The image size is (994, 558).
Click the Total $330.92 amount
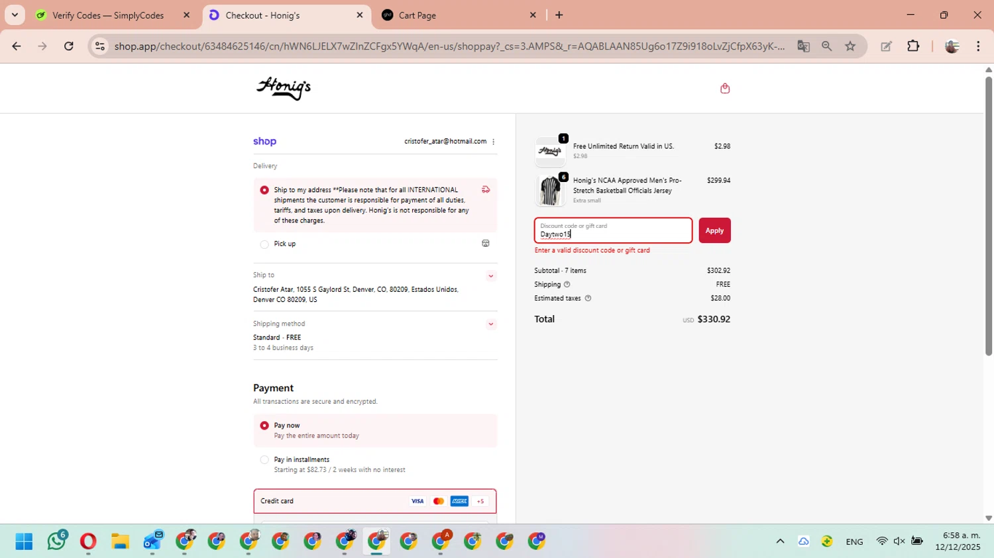[x=714, y=319]
